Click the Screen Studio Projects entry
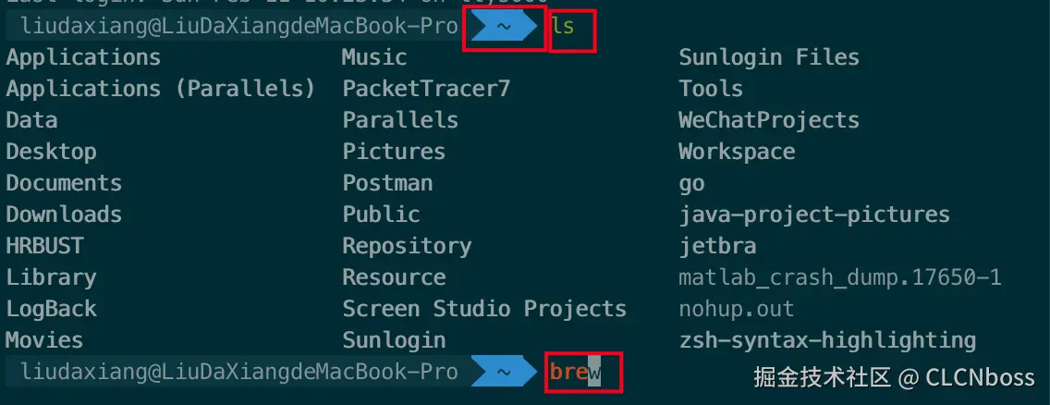This screenshot has width=1050, height=405. [484, 309]
